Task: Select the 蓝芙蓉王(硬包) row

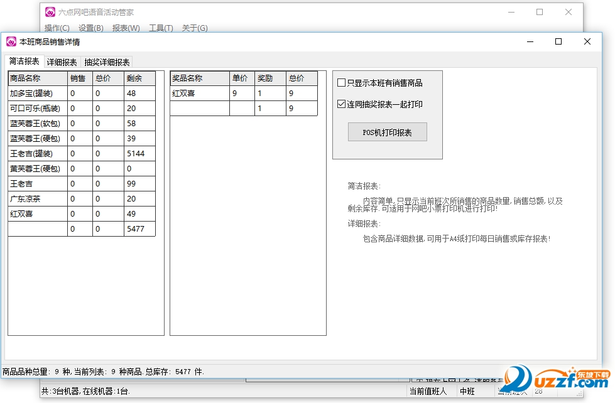Action: (82, 138)
